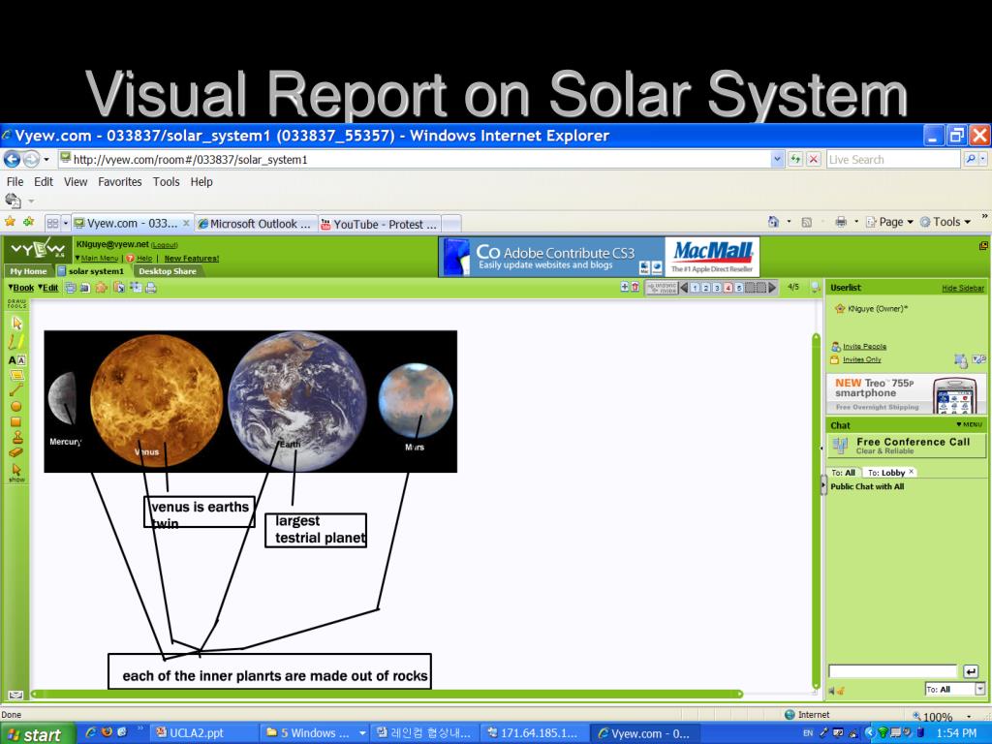This screenshot has height=744, width=992.
Task: Open the Favorites menu
Action: pos(119,181)
